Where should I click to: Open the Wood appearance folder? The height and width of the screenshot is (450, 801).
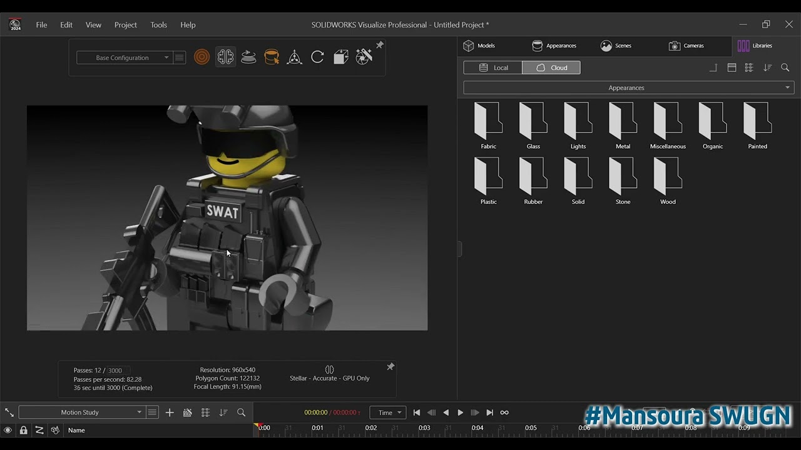click(668, 181)
